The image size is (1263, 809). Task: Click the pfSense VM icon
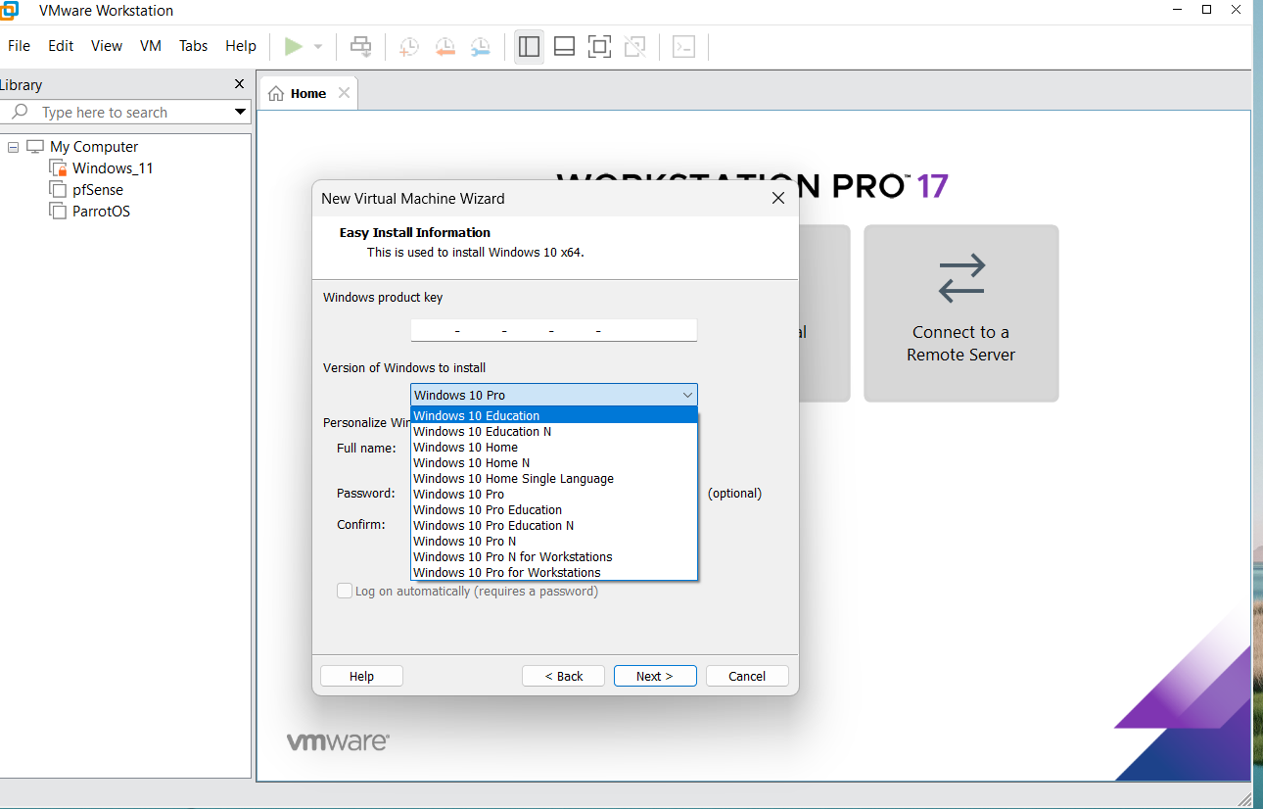tap(58, 190)
